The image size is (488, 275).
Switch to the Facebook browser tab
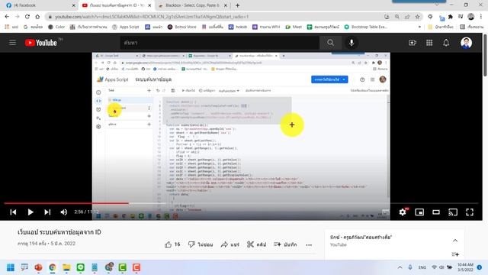40,5
